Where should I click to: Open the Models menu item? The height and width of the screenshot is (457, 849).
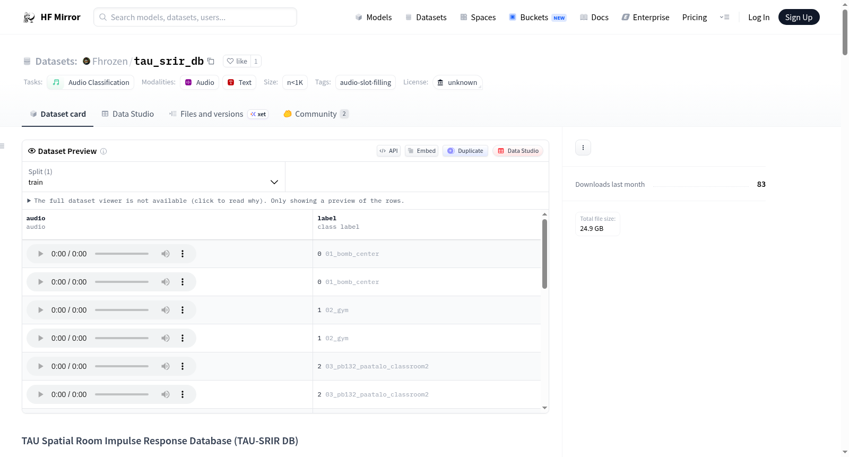click(x=374, y=17)
